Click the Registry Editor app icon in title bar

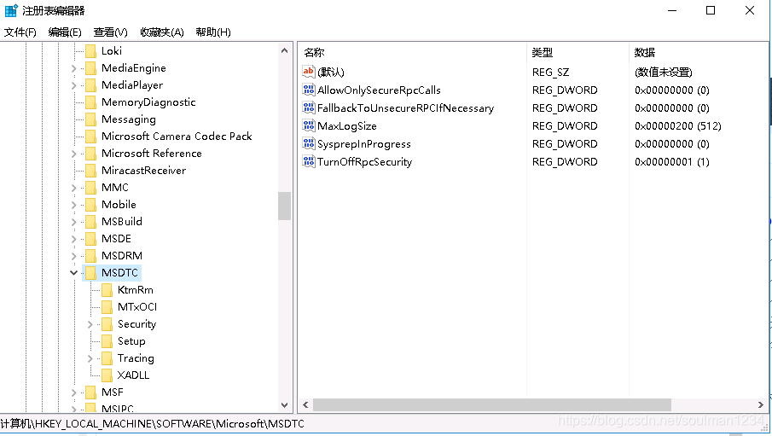[11, 10]
